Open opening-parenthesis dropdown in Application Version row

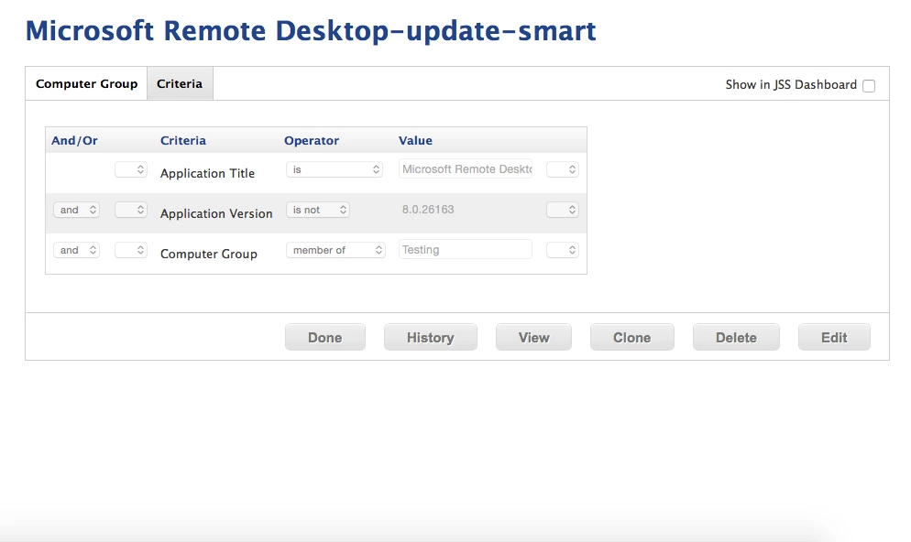tap(131, 210)
